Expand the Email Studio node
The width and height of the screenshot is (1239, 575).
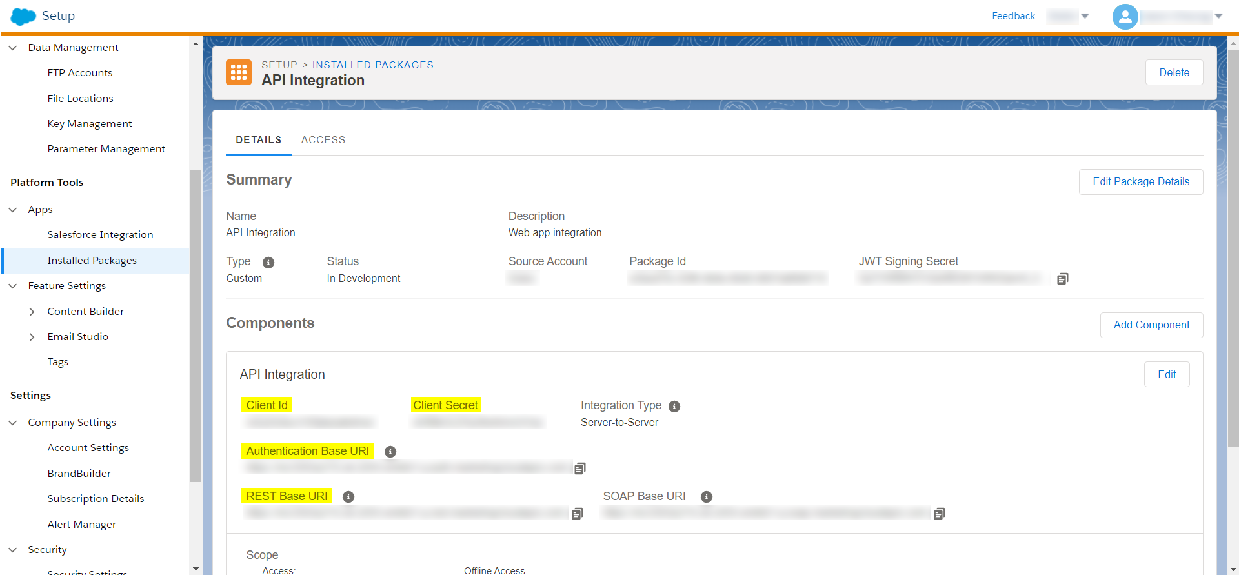coord(32,337)
